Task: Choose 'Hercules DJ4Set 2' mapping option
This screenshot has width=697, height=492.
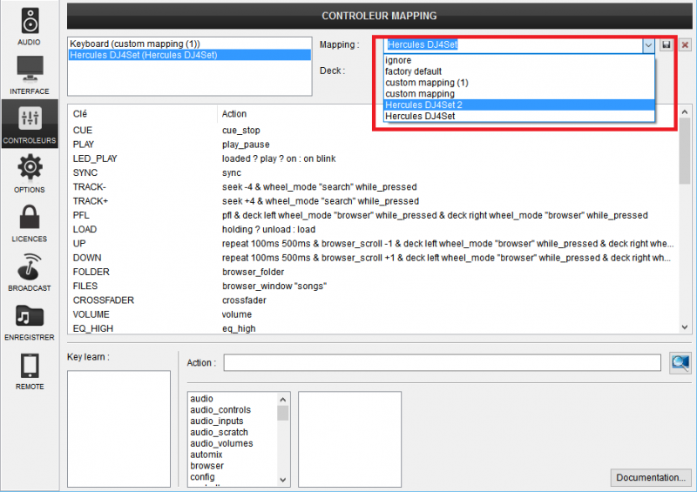Action: 424,104
